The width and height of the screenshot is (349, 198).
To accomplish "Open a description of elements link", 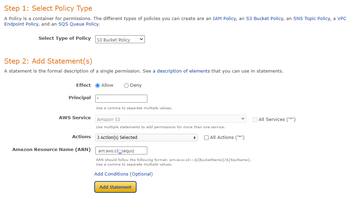I will point(181,71).
